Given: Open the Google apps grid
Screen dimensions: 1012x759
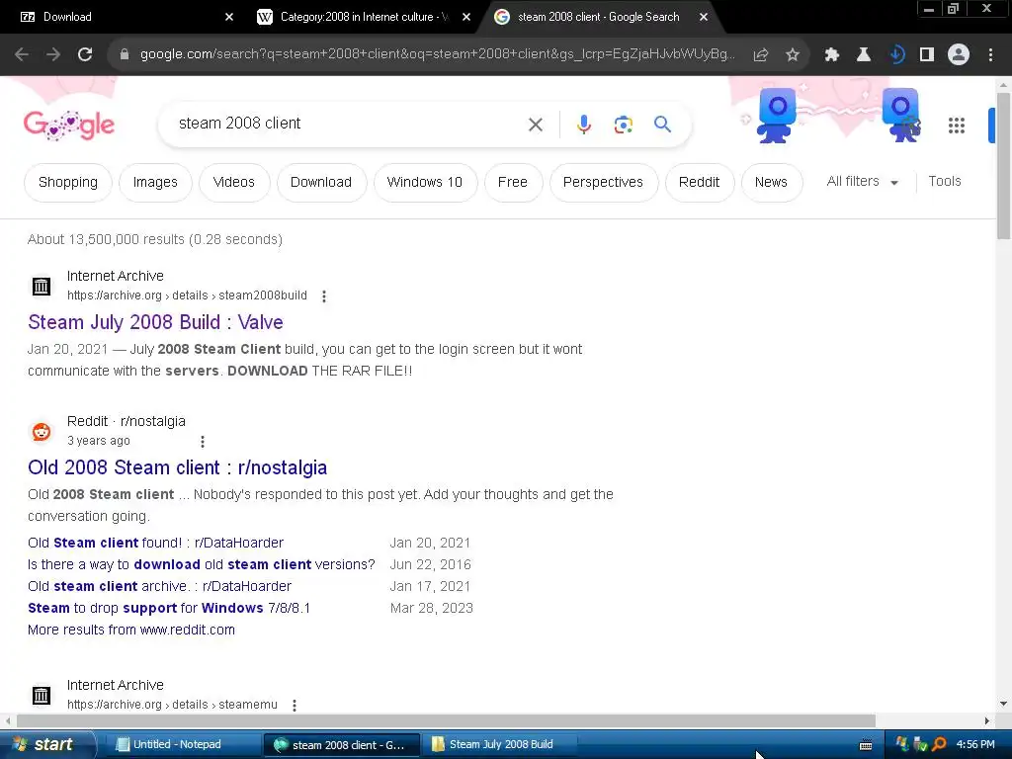Looking at the screenshot, I should [x=957, y=126].
